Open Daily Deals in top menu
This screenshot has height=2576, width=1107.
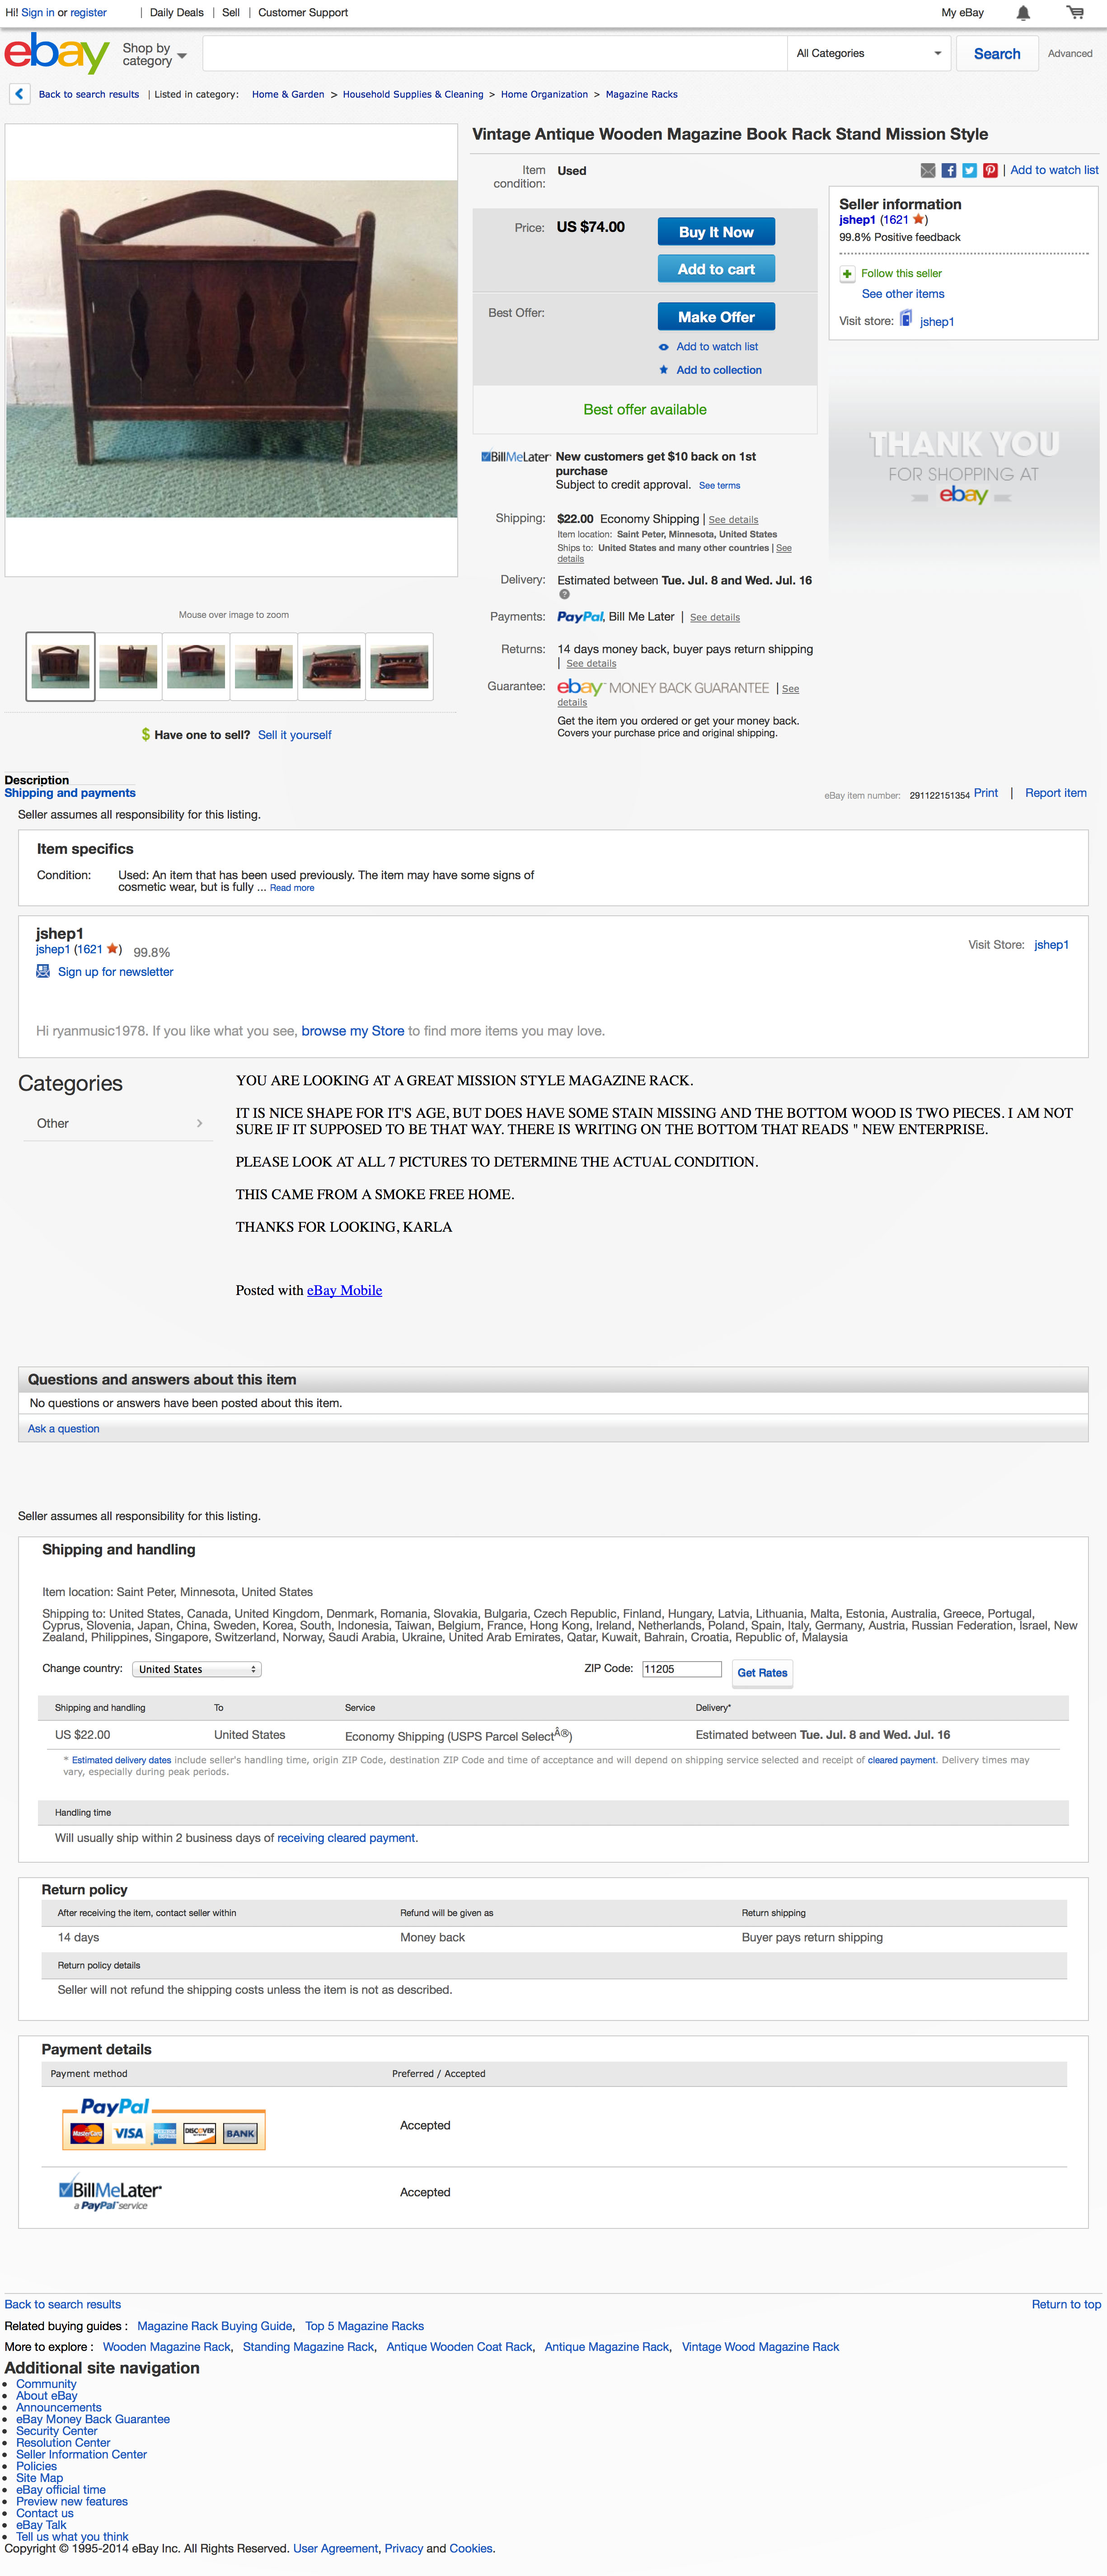coord(176,13)
